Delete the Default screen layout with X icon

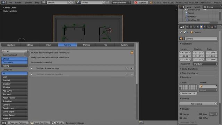click(73, 2)
